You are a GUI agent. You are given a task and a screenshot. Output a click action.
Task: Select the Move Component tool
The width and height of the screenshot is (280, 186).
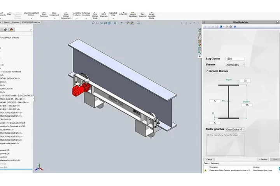pyautogui.click(x=54, y=14)
